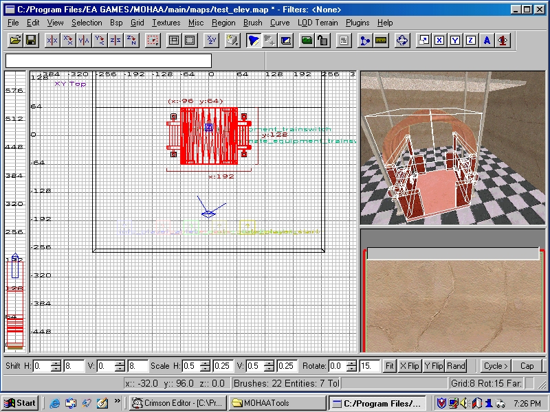Click the ruler measure tool icon

click(382, 41)
